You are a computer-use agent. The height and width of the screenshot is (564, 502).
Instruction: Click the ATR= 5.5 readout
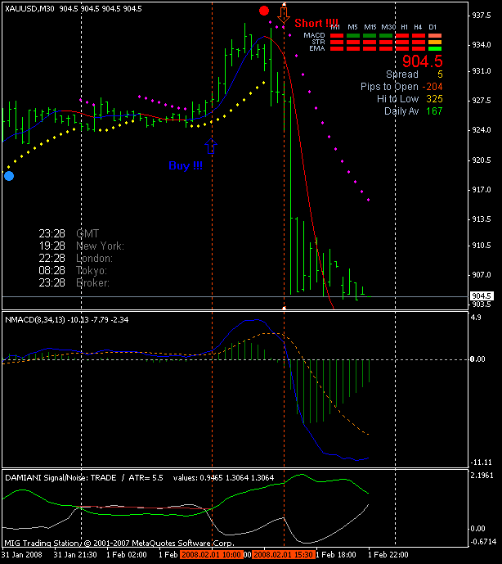(x=146, y=478)
